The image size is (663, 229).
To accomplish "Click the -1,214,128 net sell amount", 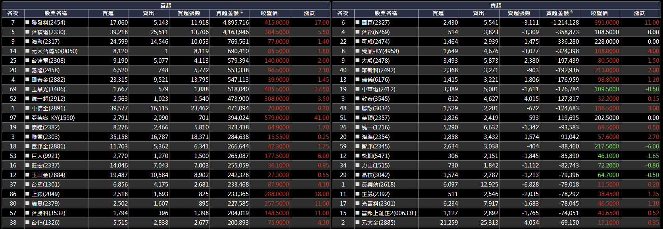I will (565, 23).
